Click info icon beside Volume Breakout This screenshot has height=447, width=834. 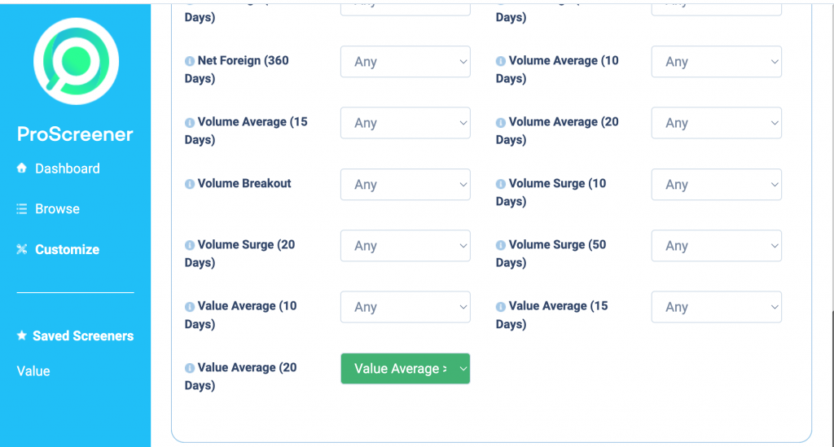coord(189,184)
